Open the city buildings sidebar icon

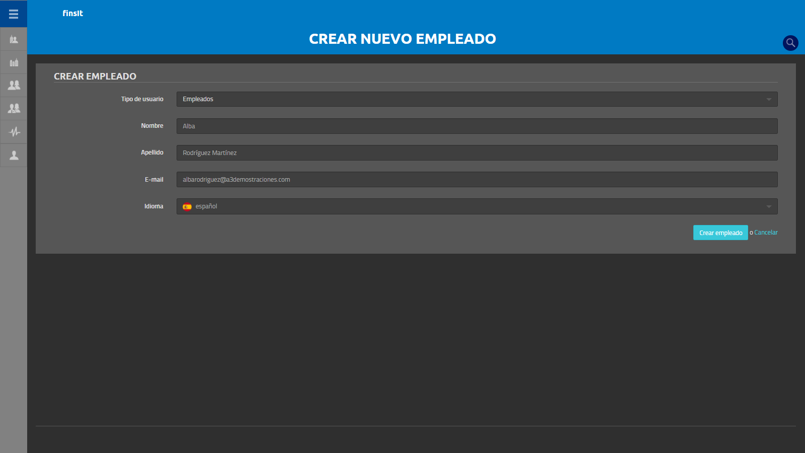pos(14,62)
